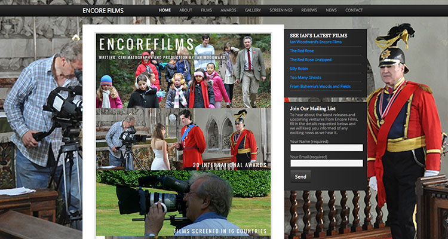Open the Reviews menu item
448x239 pixels.
309,10
